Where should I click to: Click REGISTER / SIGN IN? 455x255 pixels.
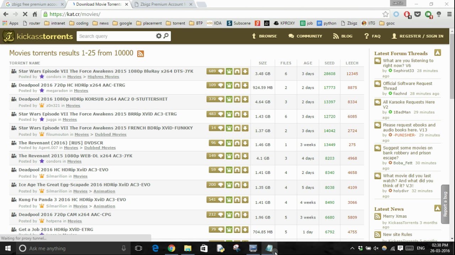pos(417,36)
